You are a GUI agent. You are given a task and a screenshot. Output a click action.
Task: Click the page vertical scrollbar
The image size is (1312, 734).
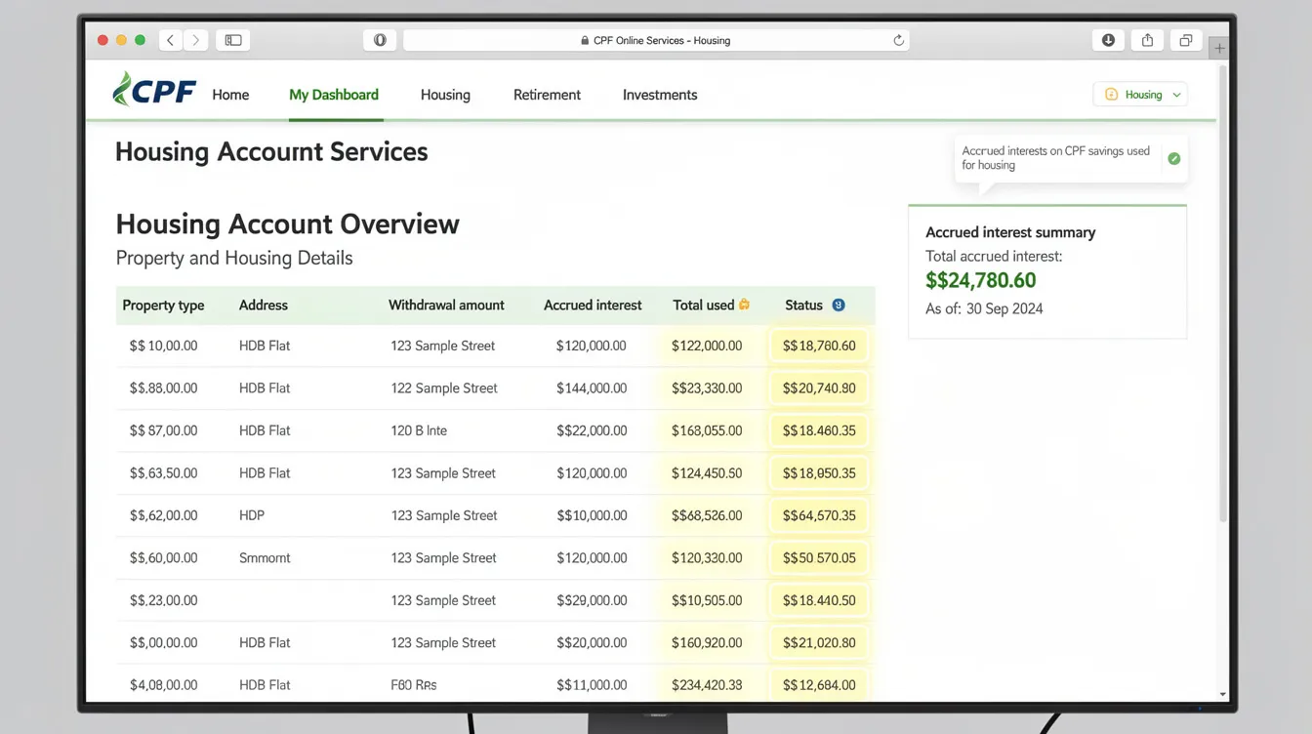coord(1223,293)
